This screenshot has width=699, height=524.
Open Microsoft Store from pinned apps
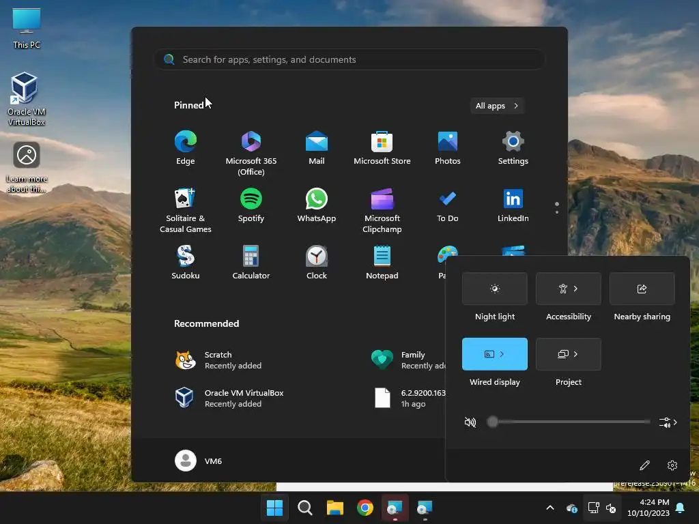tap(382, 148)
